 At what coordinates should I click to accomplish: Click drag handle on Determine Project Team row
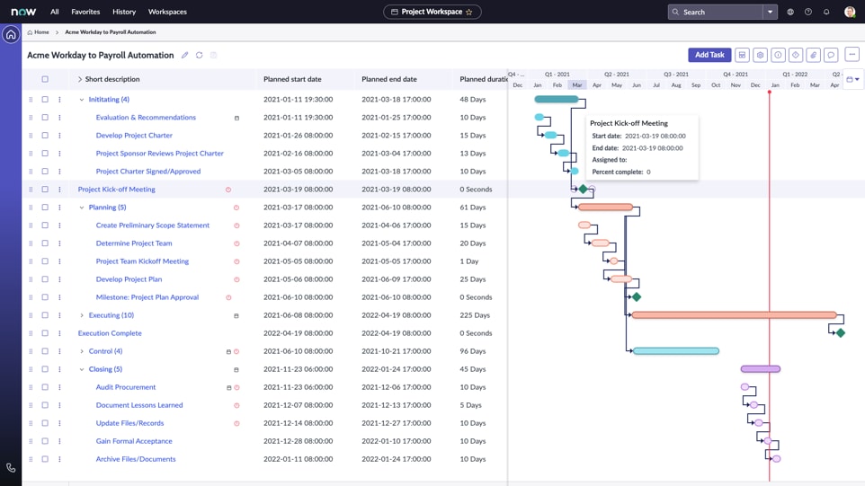tap(31, 243)
